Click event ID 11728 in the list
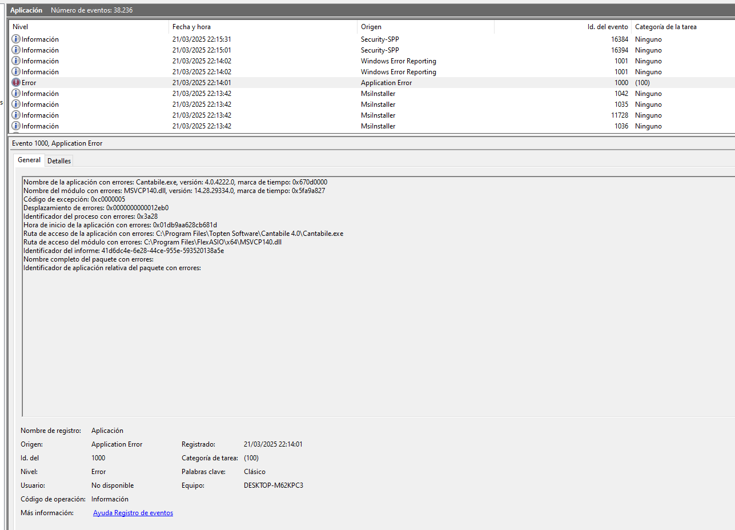Viewport: 735px width, 530px height. pos(619,115)
